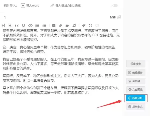
Task: Insert a video into the article
Action: (x=67, y=25)
